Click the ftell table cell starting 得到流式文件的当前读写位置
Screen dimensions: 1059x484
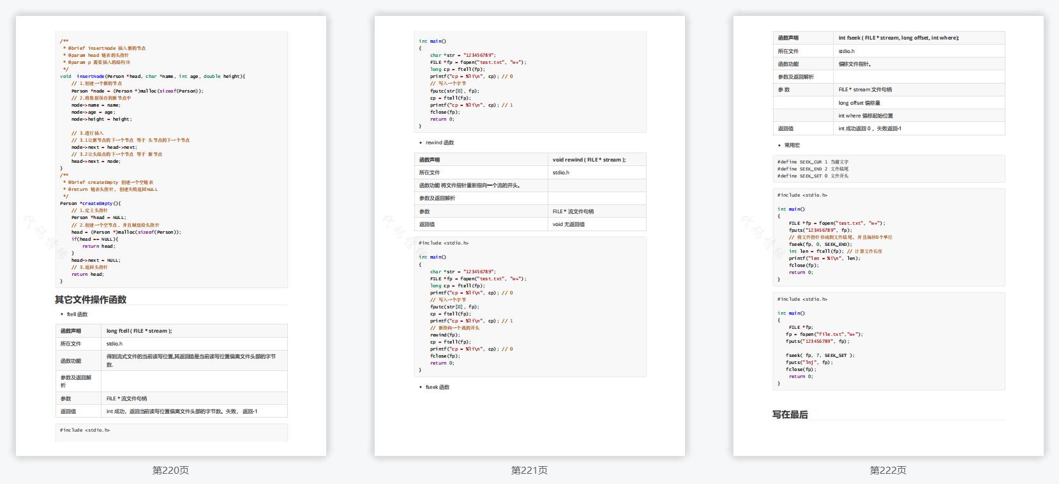(x=194, y=361)
